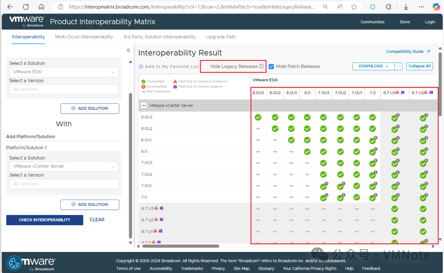Open Feedback footer link

click(371, 268)
